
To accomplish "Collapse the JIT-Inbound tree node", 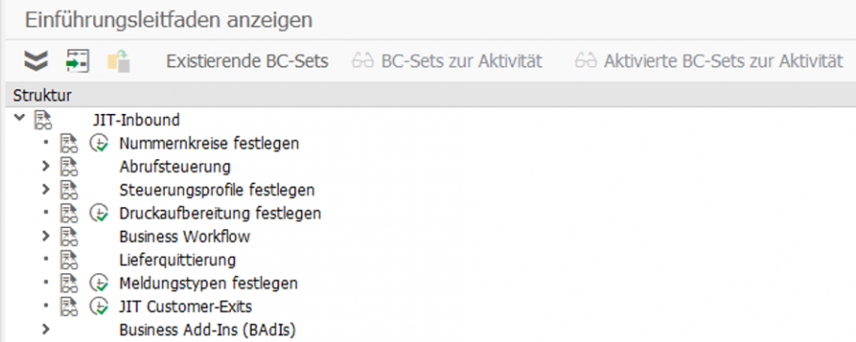I will click(20, 117).
